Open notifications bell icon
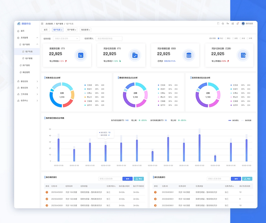The width and height of the screenshot is (266, 223). pos(238,24)
